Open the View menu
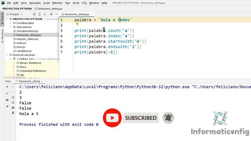This screenshot has width=251, height=141. tap(24, 3)
